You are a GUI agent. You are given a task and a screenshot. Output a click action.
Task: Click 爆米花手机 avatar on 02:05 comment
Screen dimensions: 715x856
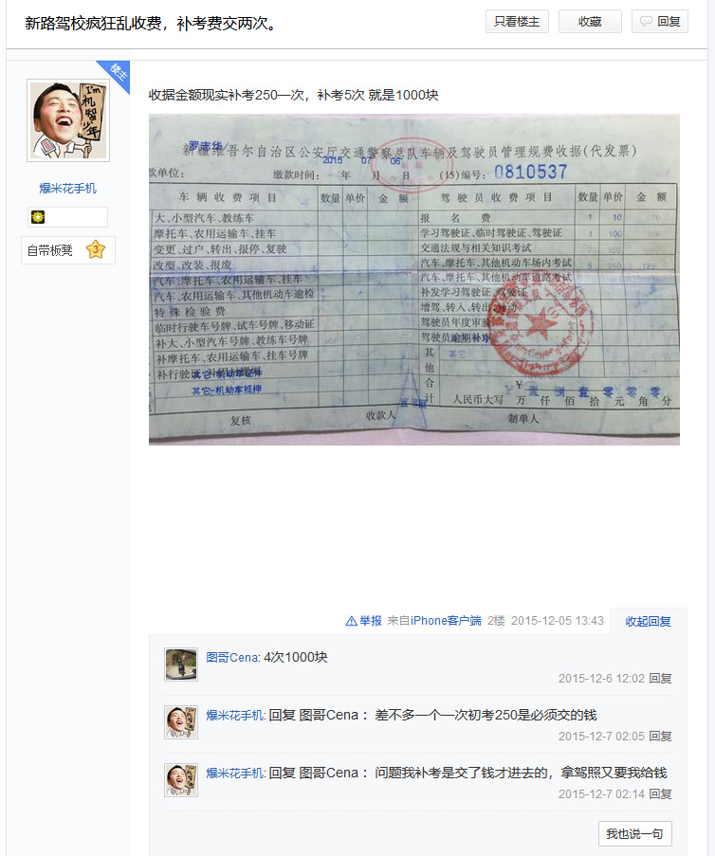pyautogui.click(x=181, y=722)
